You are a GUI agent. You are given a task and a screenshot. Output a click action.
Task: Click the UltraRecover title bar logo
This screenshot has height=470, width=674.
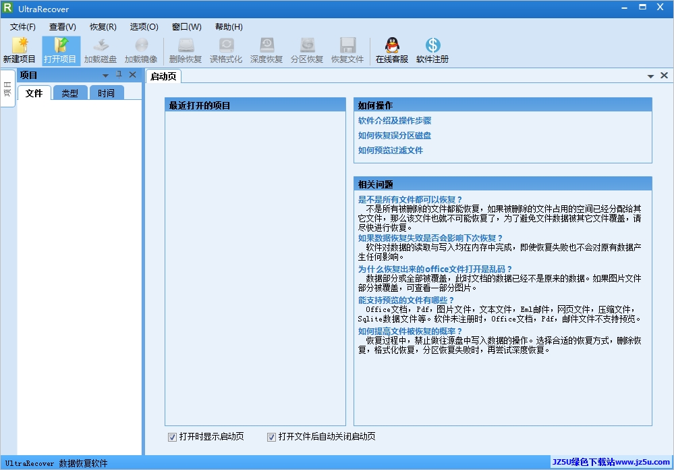tap(7, 7)
